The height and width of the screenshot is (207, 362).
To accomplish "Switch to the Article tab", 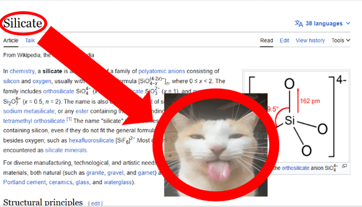I will point(11,40).
